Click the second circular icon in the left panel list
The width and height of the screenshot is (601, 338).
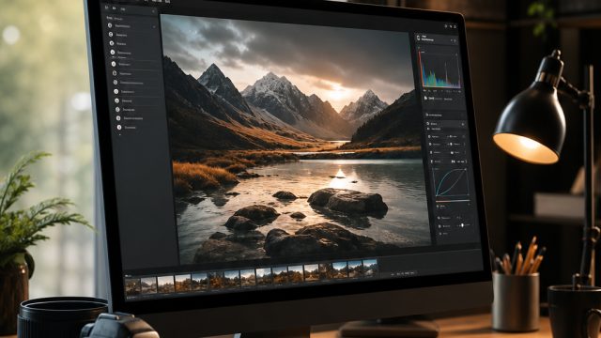(x=111, y=35)
